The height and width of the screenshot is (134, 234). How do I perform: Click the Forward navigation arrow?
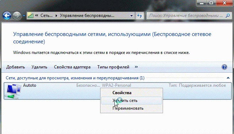tap(17, 16)
